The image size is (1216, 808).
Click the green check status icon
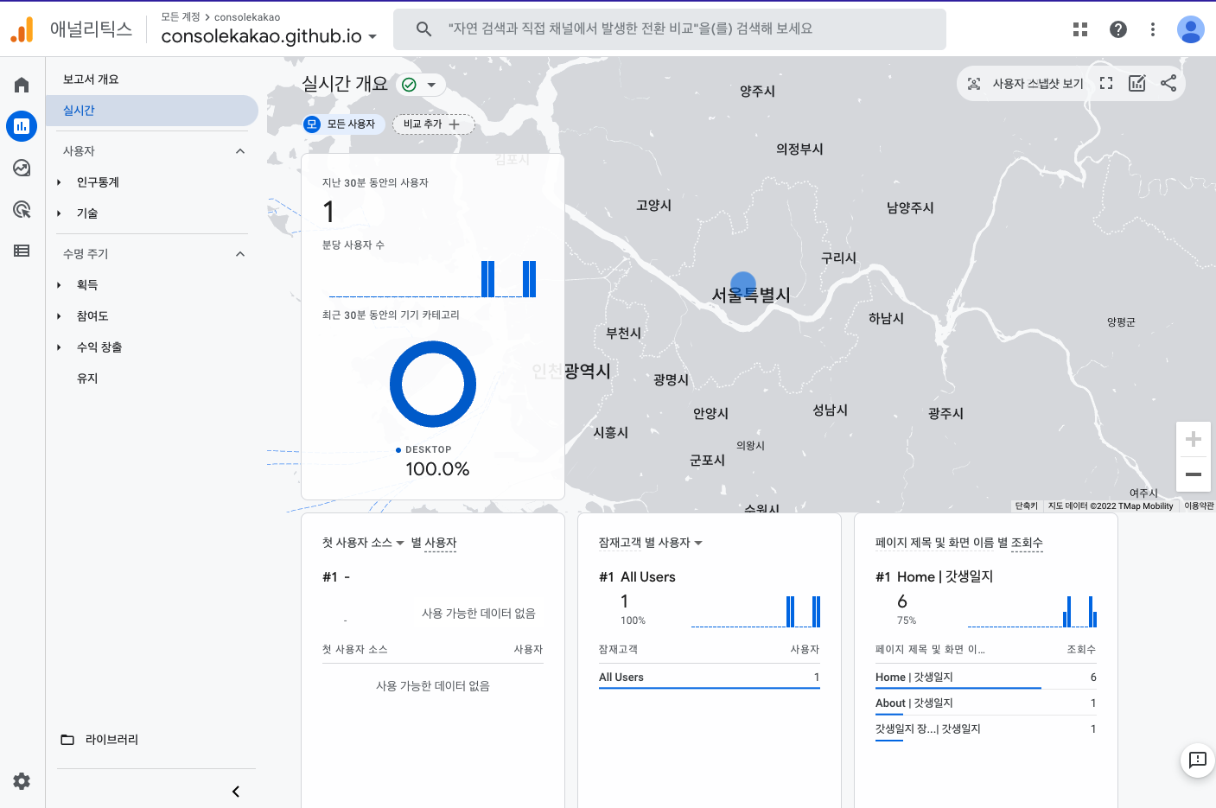pyautogui.click(x=410, y=85)
